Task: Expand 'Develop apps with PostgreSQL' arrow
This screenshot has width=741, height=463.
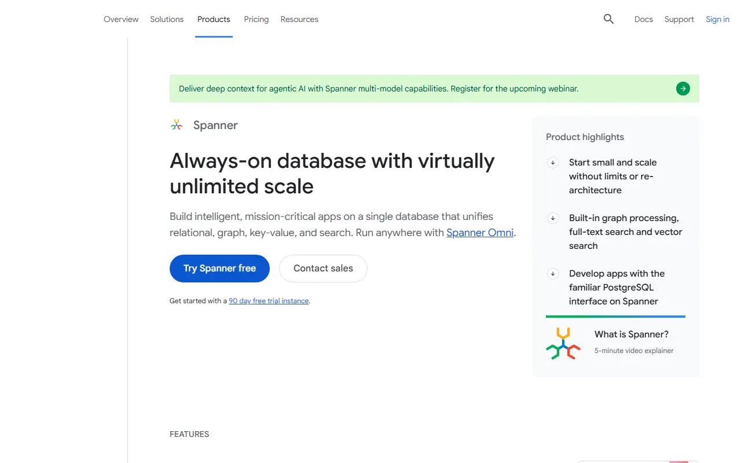Action: (553, 274)
